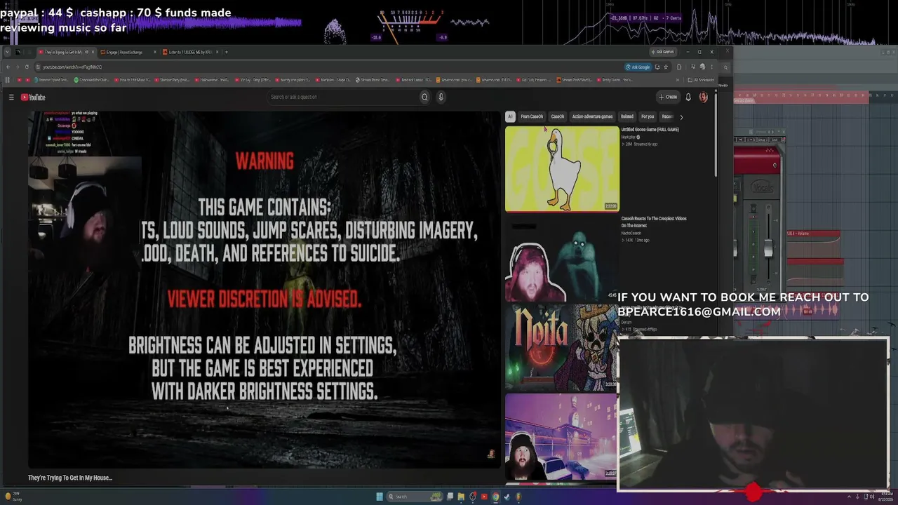The height and width of the screenshot is (505, 898).
Task: Bookmark this page with the star icon
Action: click(666, 67)
